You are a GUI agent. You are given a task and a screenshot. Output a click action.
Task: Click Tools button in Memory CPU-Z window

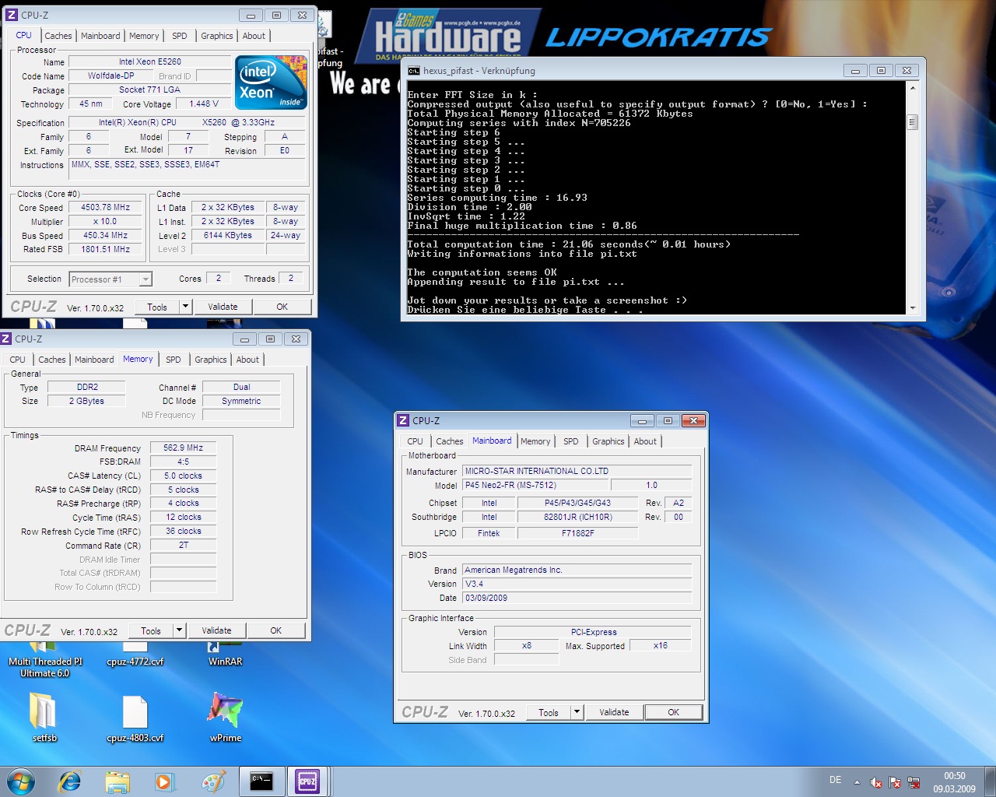pos(151,630)
